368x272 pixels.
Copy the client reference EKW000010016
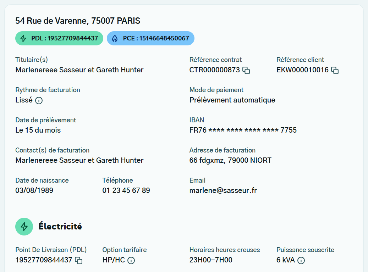pos(335,70)
